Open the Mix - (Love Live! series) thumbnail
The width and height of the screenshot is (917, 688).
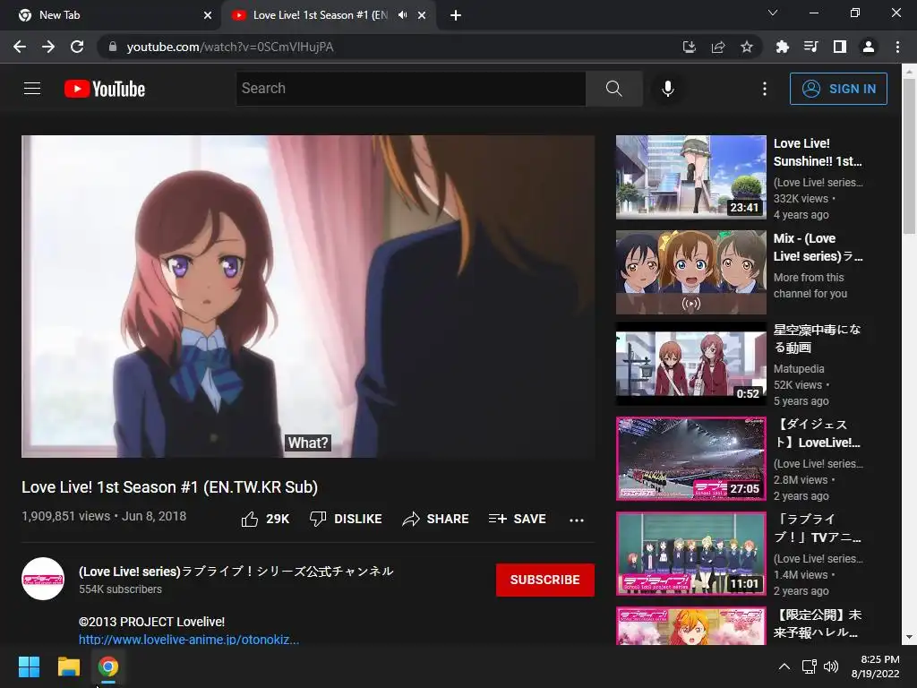pyautogui.click(x=690, y=272)
